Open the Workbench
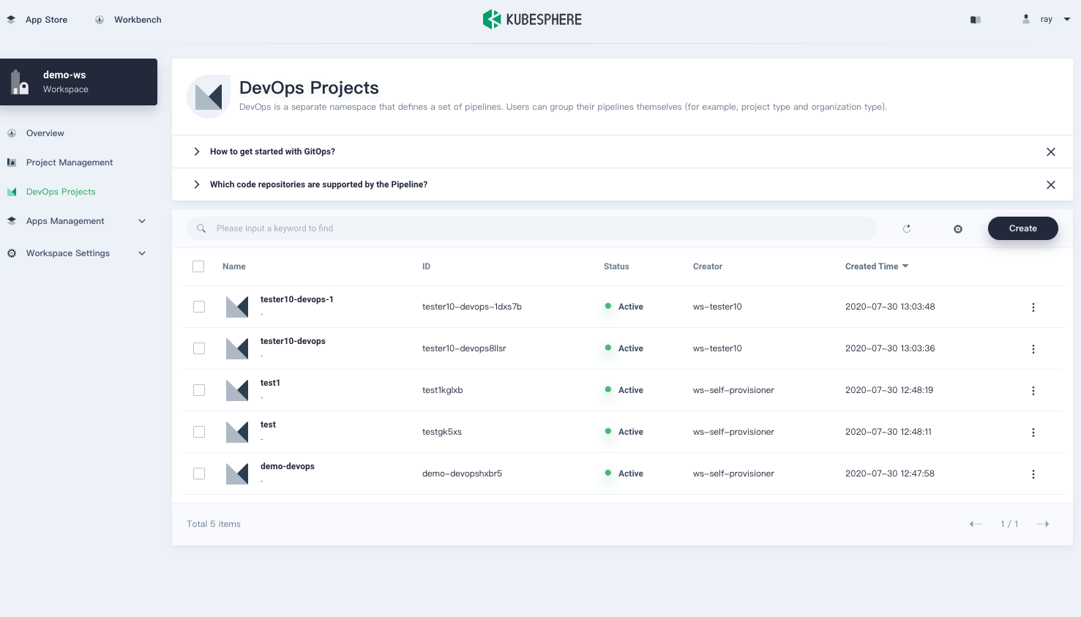This screenshot has height=617, width=1081. click(x=129, y=20)
